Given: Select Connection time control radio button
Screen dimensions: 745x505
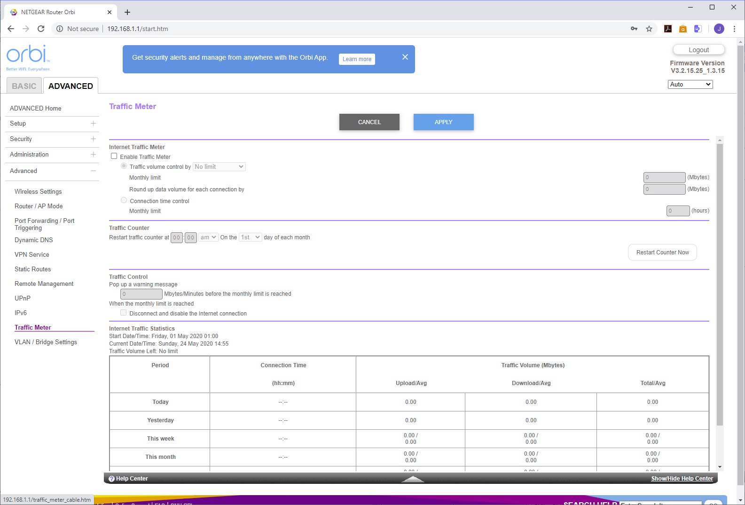Looking at the screenshot, I should tap(124, 200).
